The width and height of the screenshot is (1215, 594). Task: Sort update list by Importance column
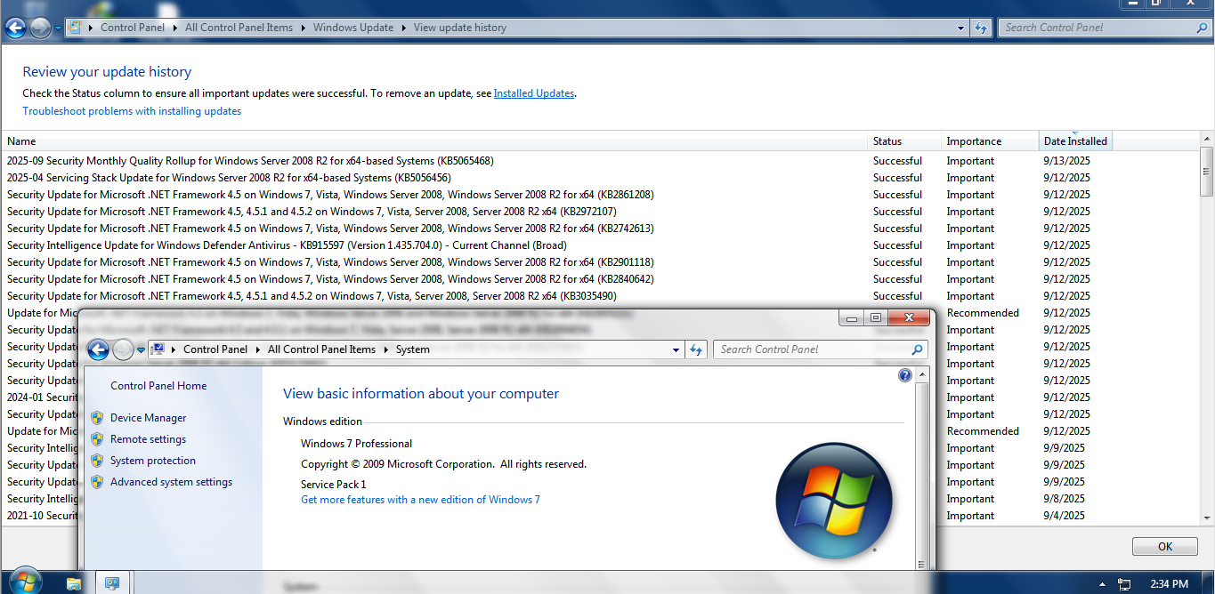point(990,141)
